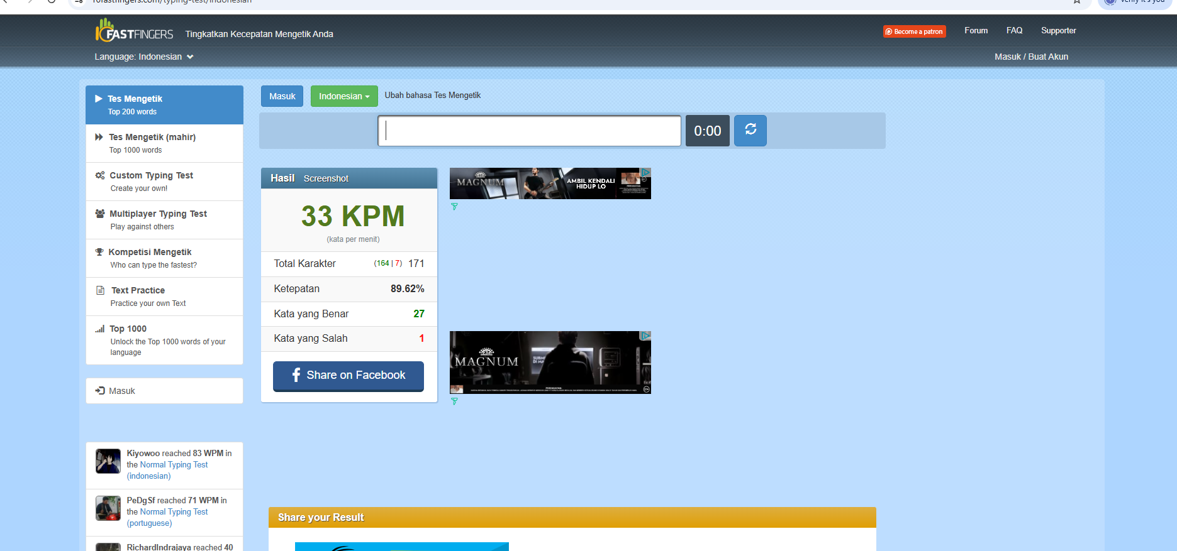The width and height of the screenshot is (1177, 551).
Task: Click the play icon beside Tes Mengetik
Action: [x=99, y=99]
